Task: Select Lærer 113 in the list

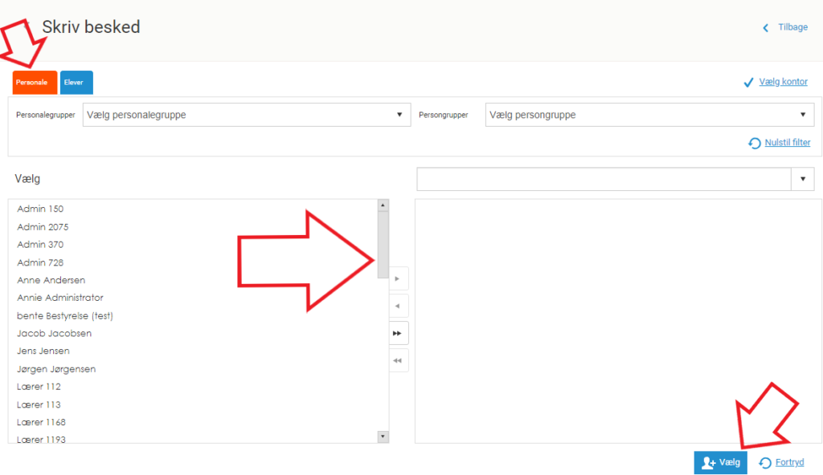Action: (39, 404)
